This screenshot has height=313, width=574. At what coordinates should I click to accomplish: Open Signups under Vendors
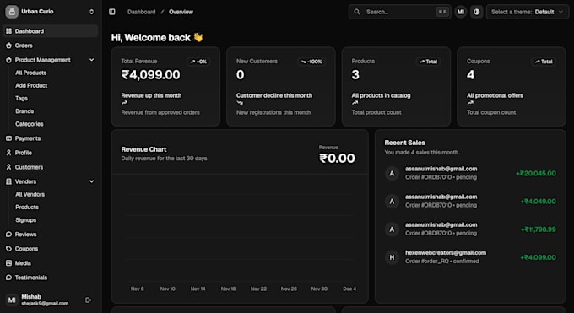point(25,220)
